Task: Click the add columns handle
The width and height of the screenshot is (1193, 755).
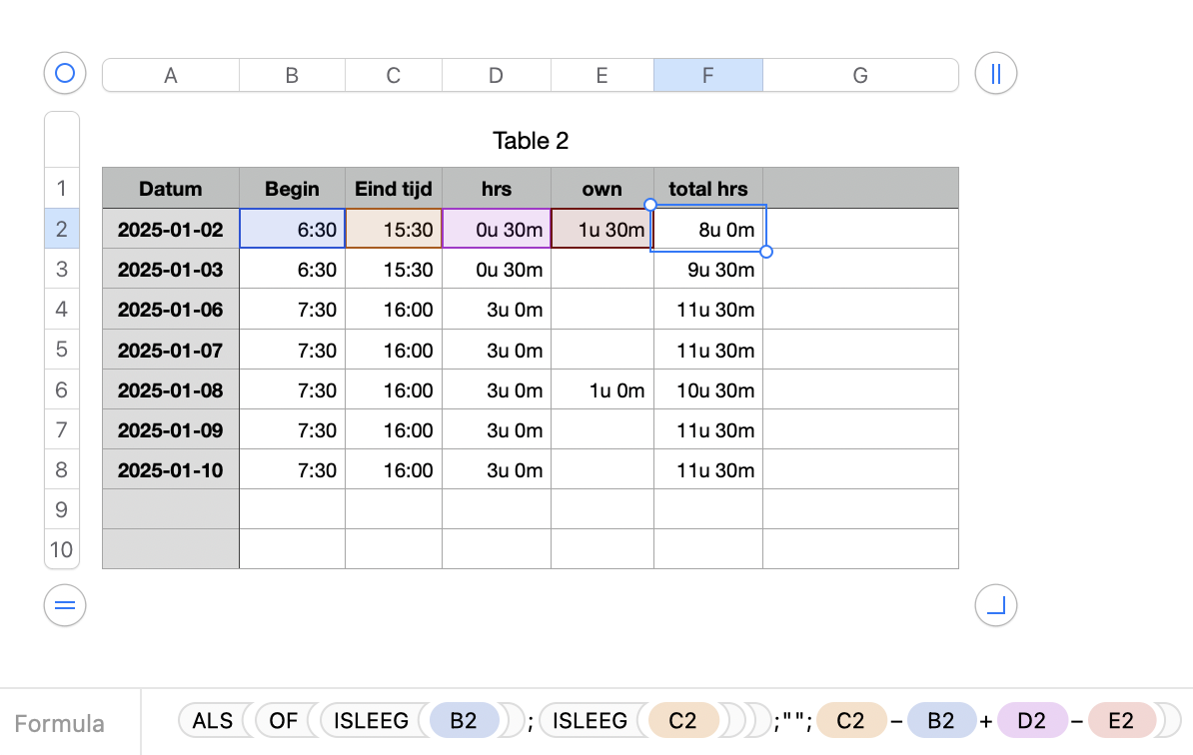Action: 995,73
